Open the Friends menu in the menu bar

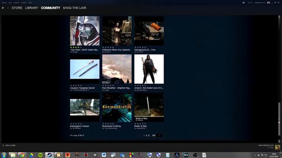coord(16,3)
